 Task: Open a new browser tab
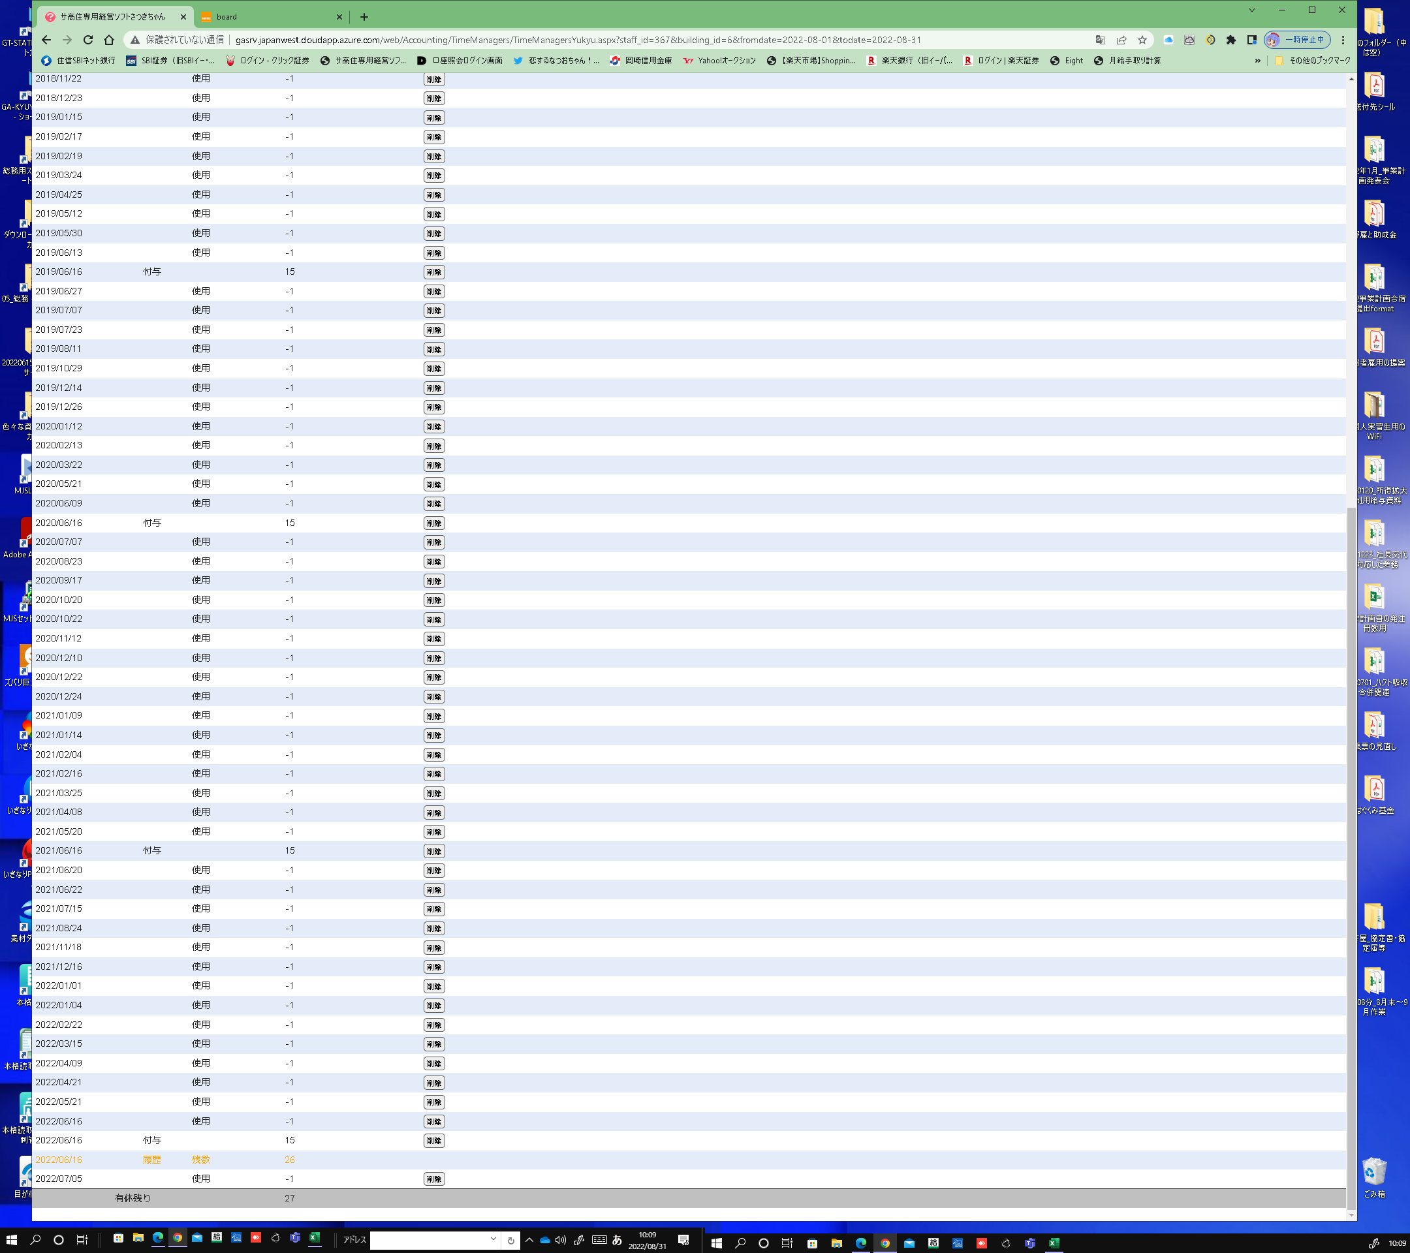click(364, 16)
